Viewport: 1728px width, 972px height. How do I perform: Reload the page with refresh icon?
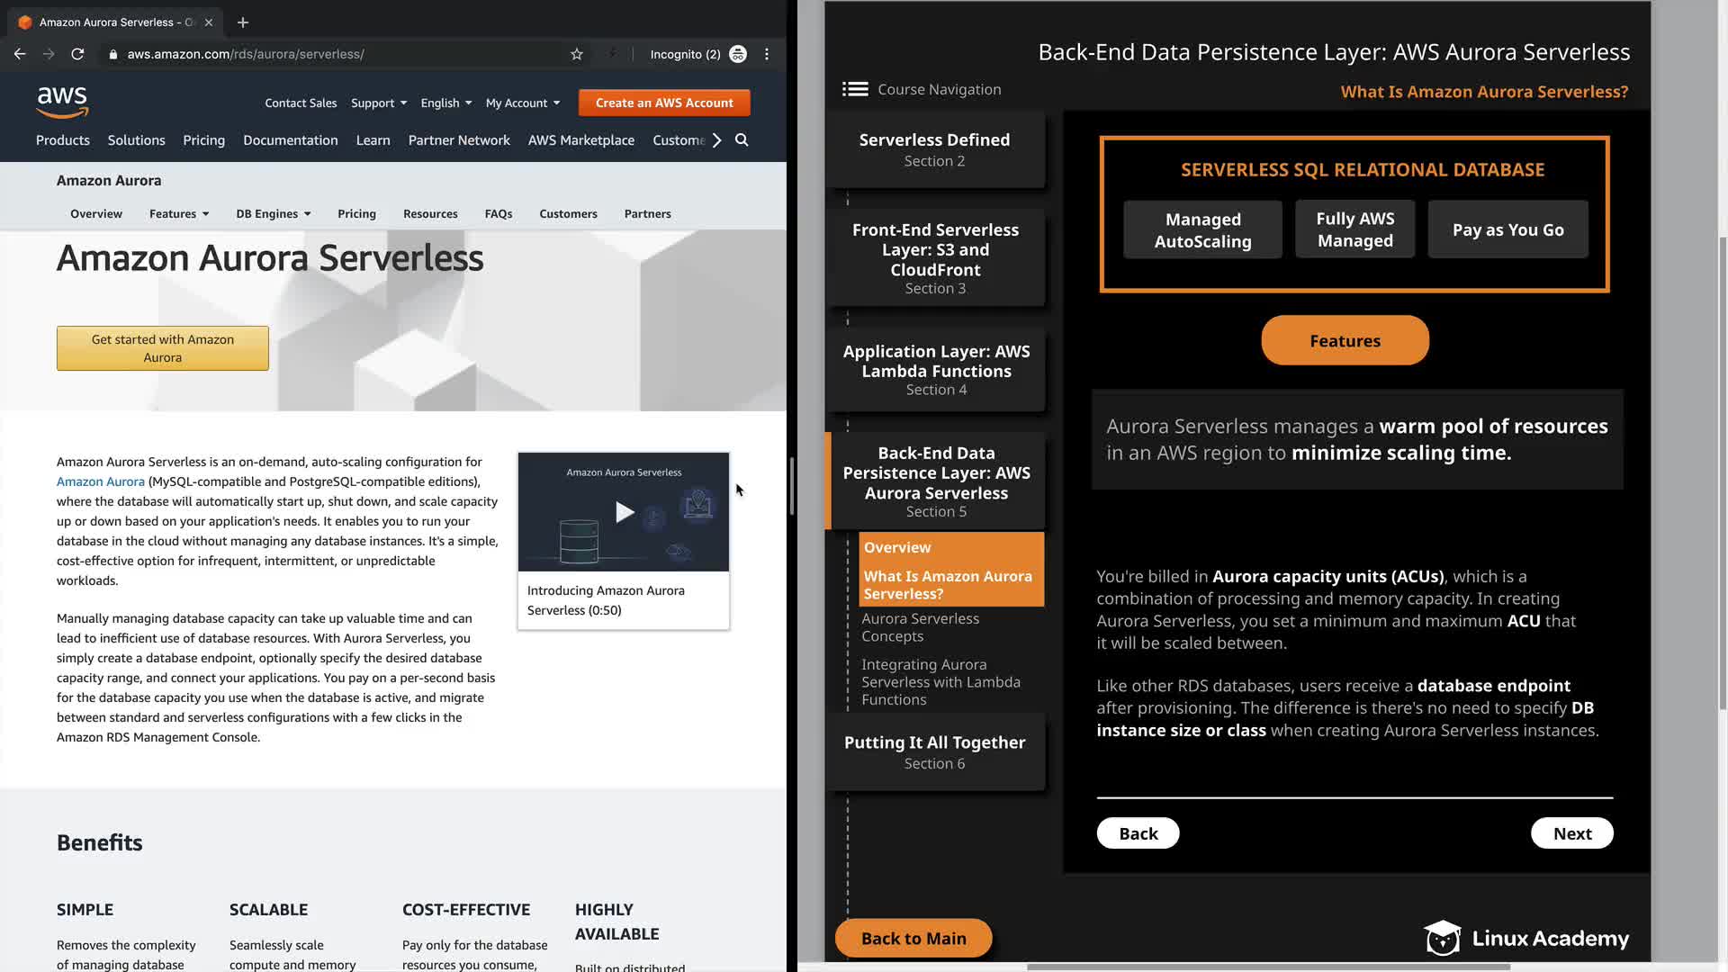click(x=77, y=54)
